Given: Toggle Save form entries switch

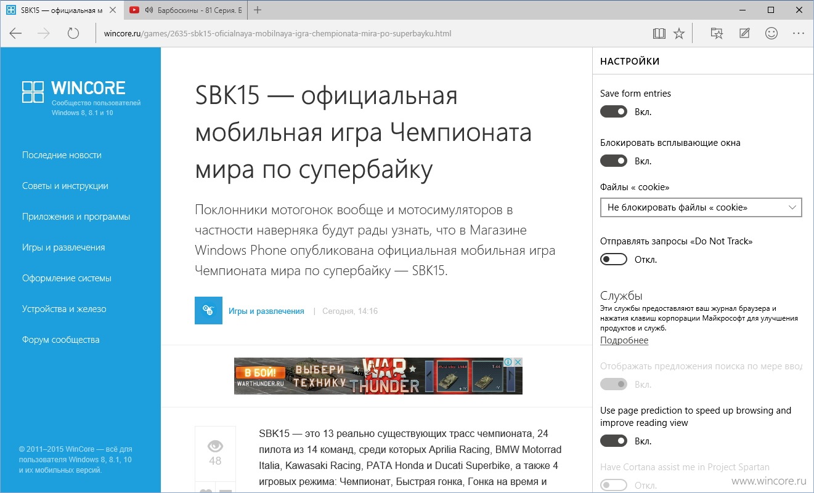Looking at the screenshot, I should pyautogui.click(x=614, y=112).
